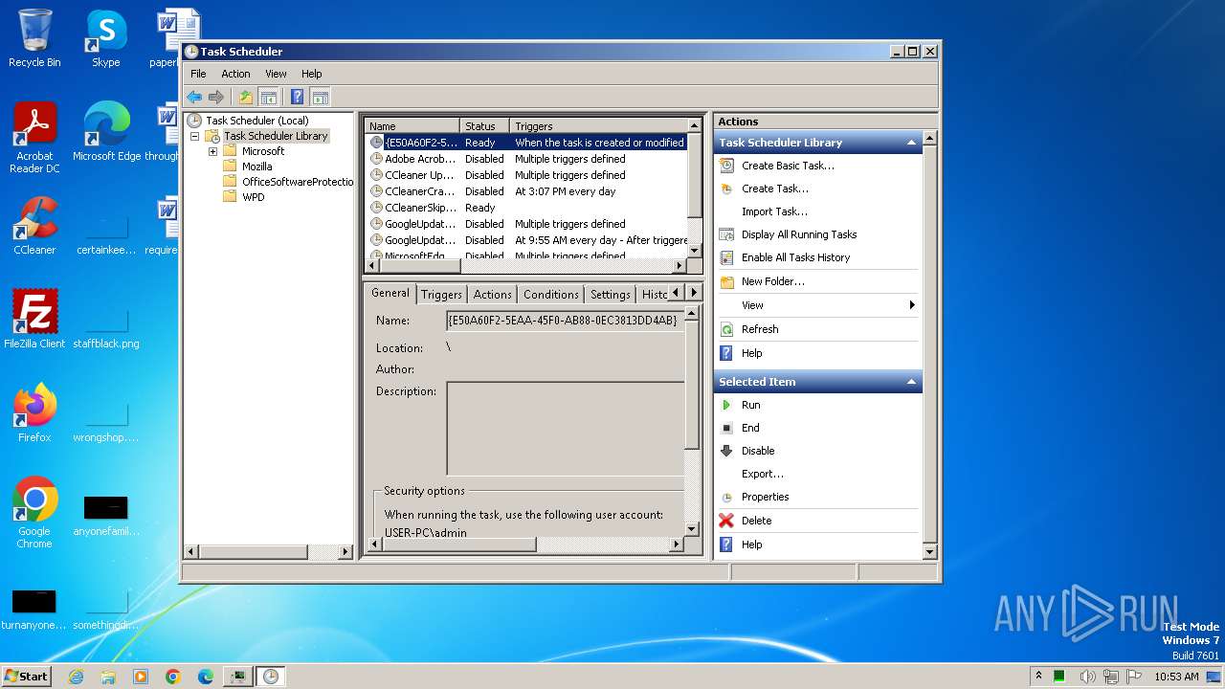Open the Action menu
The image size is (1225, 689).
pos(235,74)
